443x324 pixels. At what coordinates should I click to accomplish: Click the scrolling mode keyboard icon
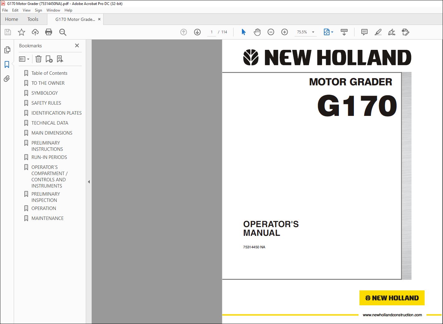[x=344, y=32]
